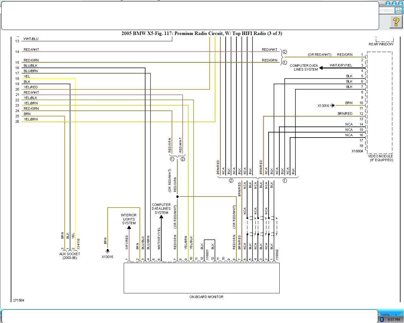404x323 pixels.
Task: Click the image icon beside the WIRING field
Action: 399,10
